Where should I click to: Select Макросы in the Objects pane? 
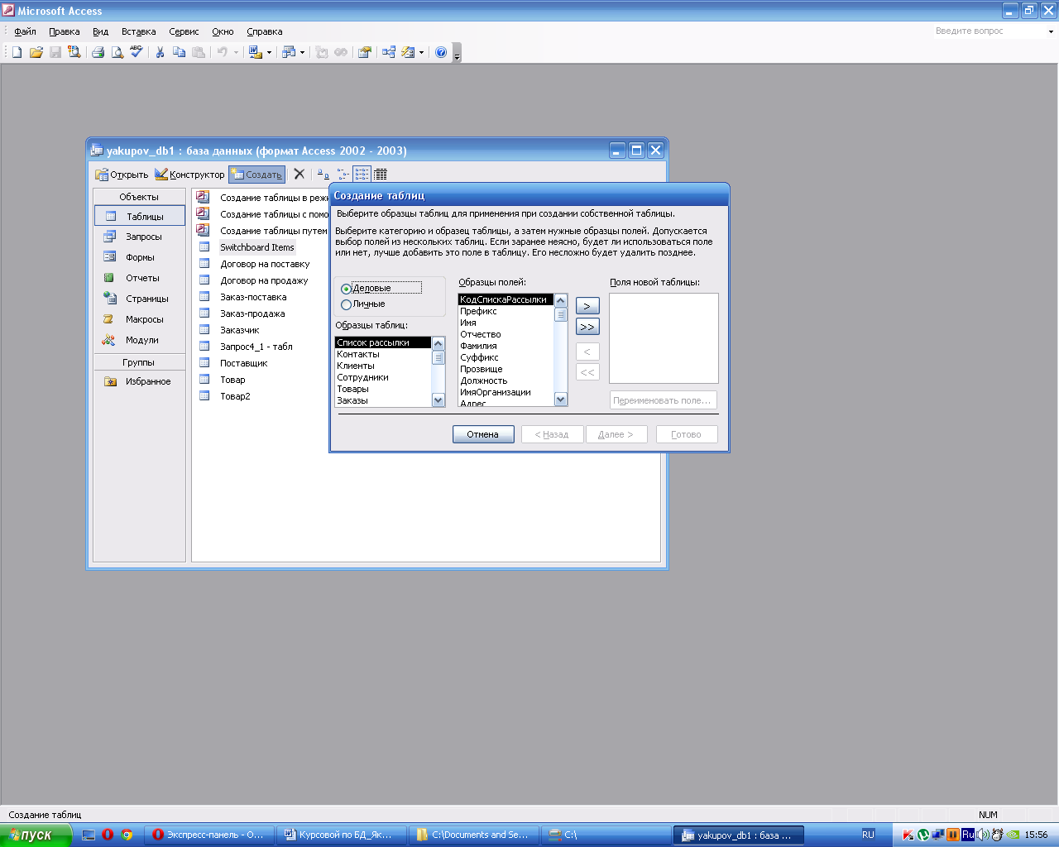139,319
